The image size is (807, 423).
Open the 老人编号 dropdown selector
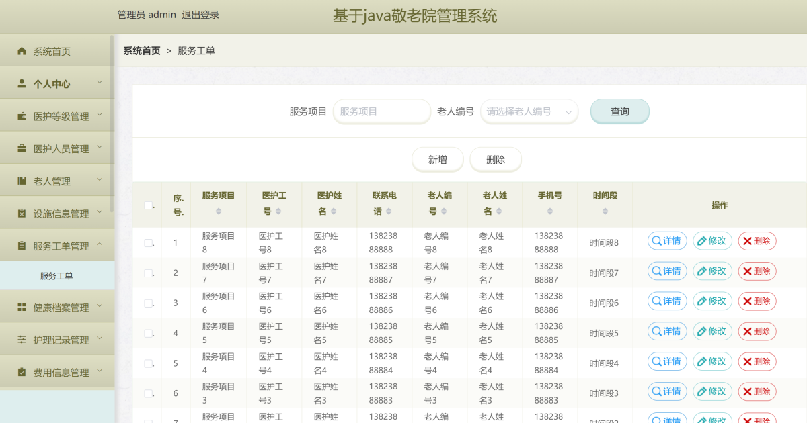[x=529, y=112]
